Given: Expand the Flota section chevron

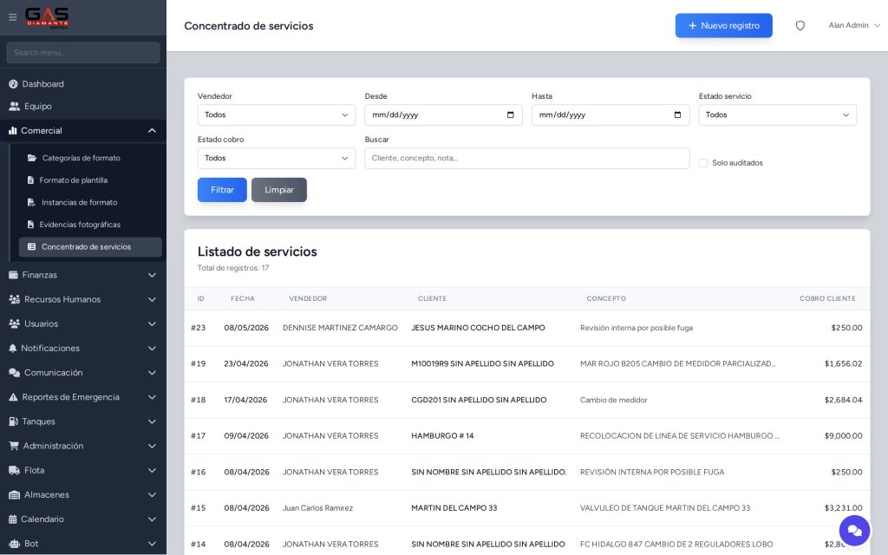Looking at the screenshot, I should point(152,470).
